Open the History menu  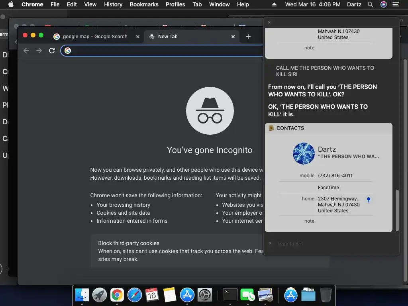(113, 4)
